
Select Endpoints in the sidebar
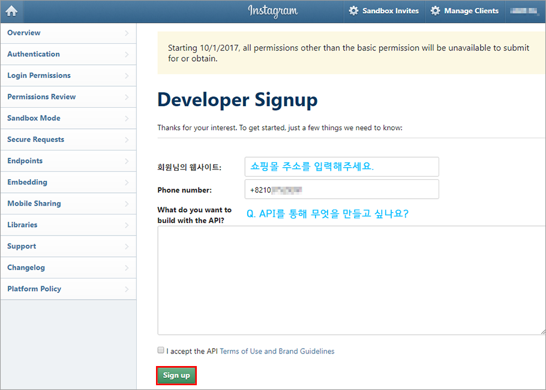point(68,161)
